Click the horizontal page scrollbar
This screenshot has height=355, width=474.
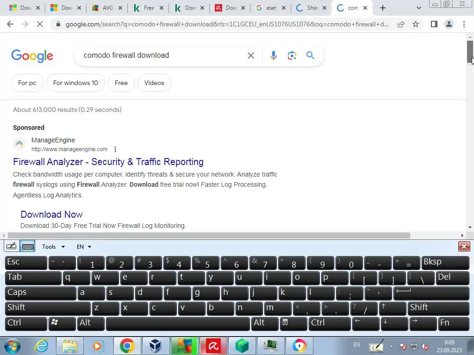pos(209,235)
